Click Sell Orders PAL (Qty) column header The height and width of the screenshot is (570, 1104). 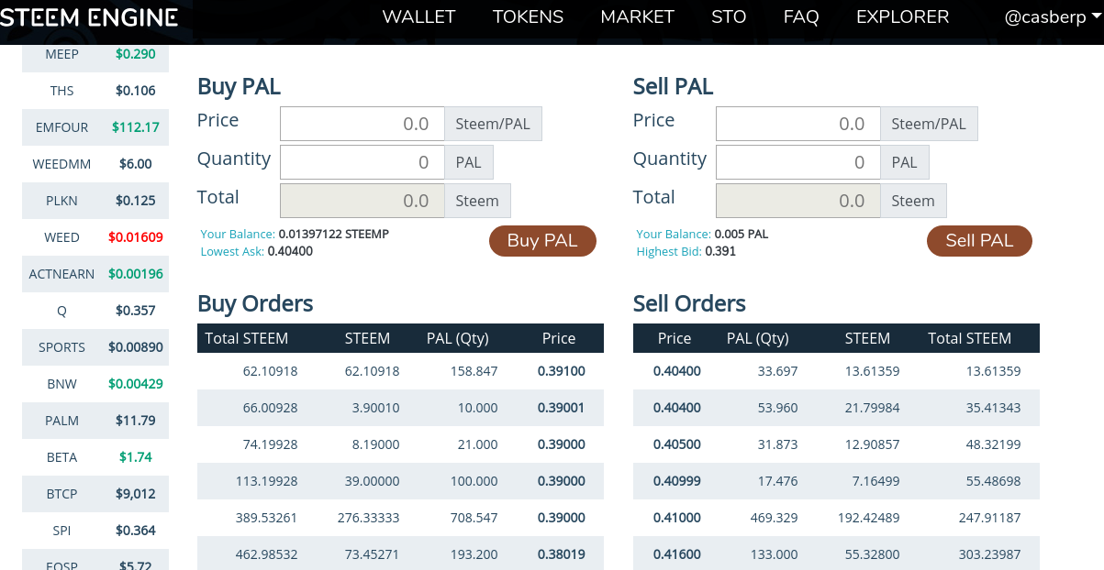(758, 338)
